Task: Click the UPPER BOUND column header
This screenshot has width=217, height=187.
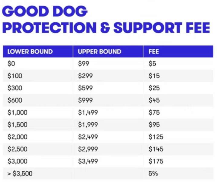Action: [x=99, y=51]
